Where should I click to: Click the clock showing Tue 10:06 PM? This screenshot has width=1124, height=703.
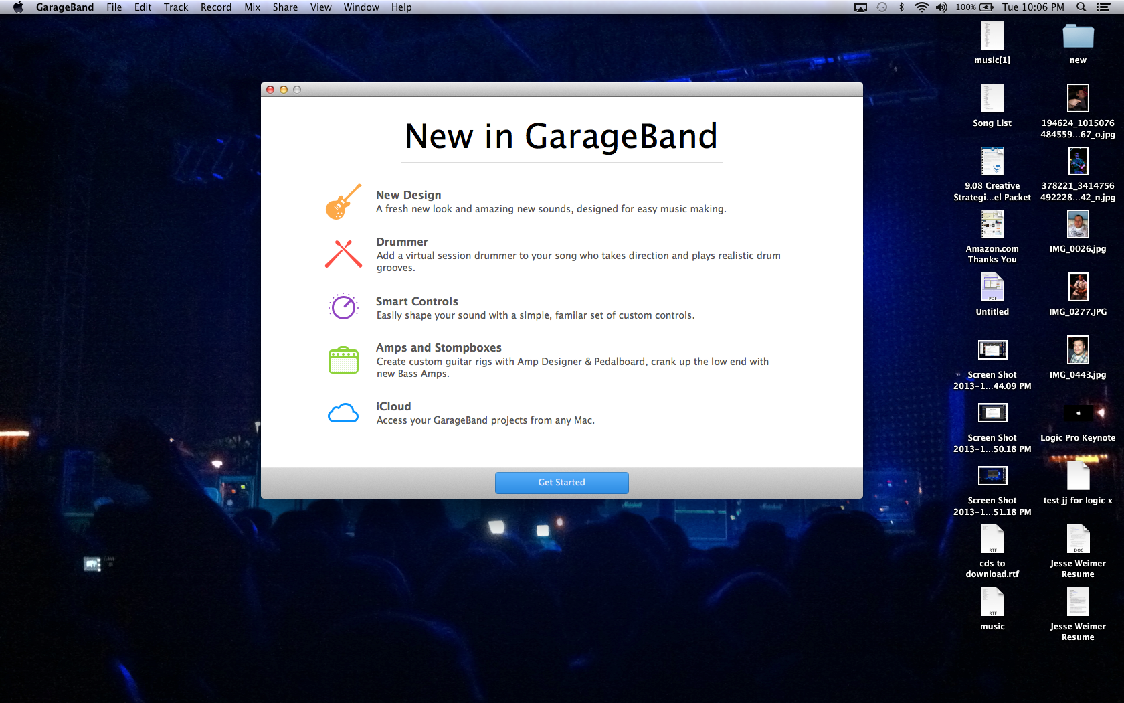click(x=1033, y=7)
